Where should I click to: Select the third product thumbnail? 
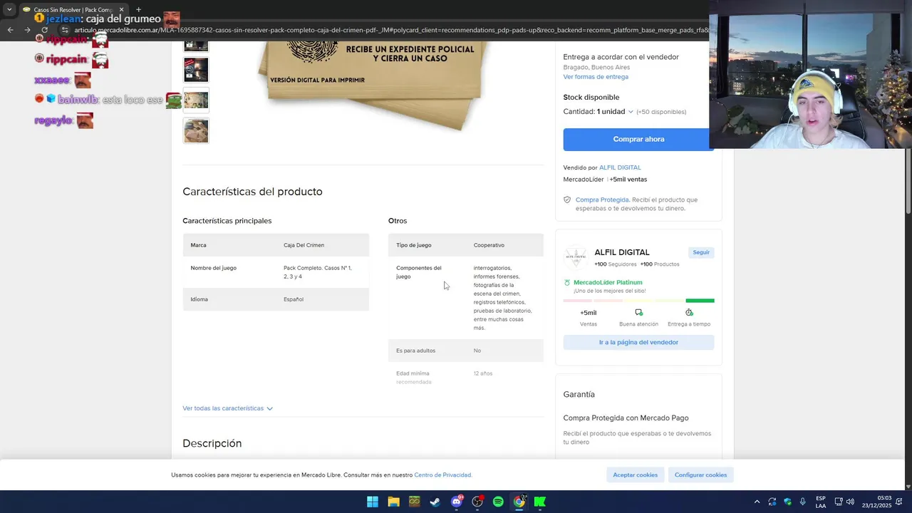[x=196, y=100]
